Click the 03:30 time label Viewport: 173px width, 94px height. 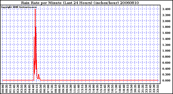[25, 89]
